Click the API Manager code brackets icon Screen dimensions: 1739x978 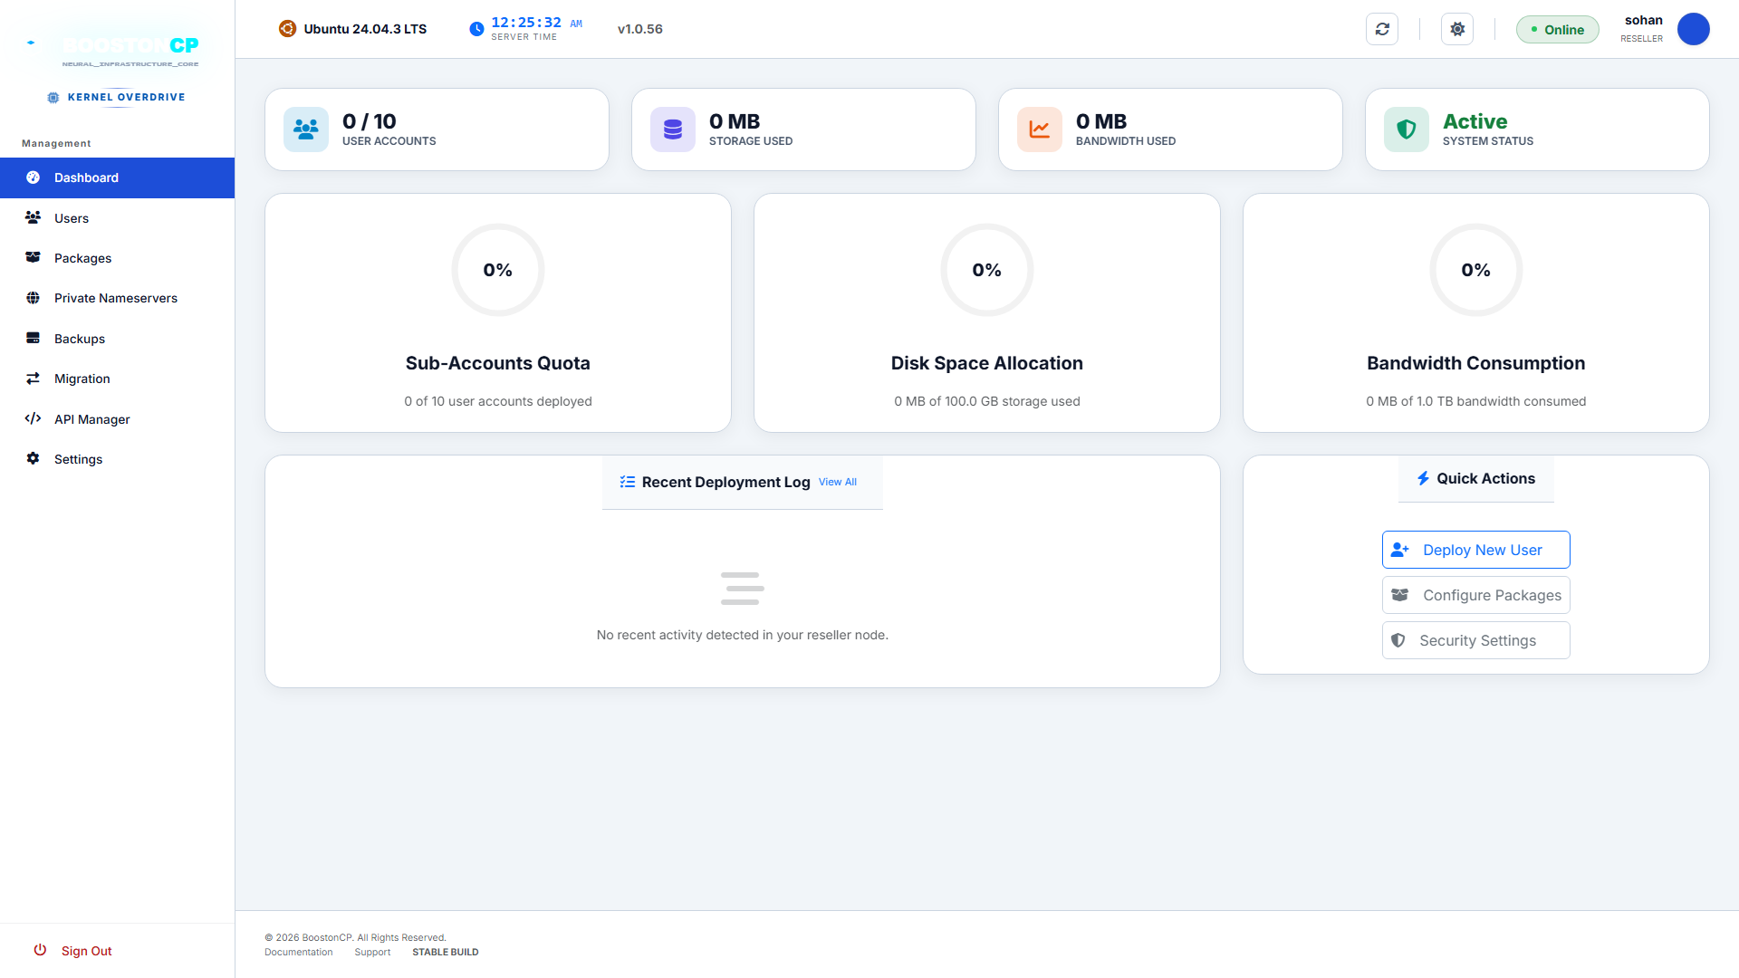[x=33, y=418]
